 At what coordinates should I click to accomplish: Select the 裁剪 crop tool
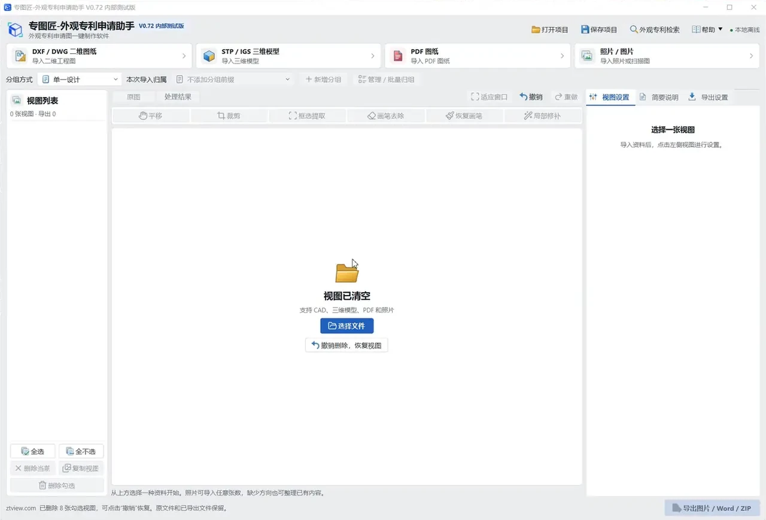click(x=229, y=115)
